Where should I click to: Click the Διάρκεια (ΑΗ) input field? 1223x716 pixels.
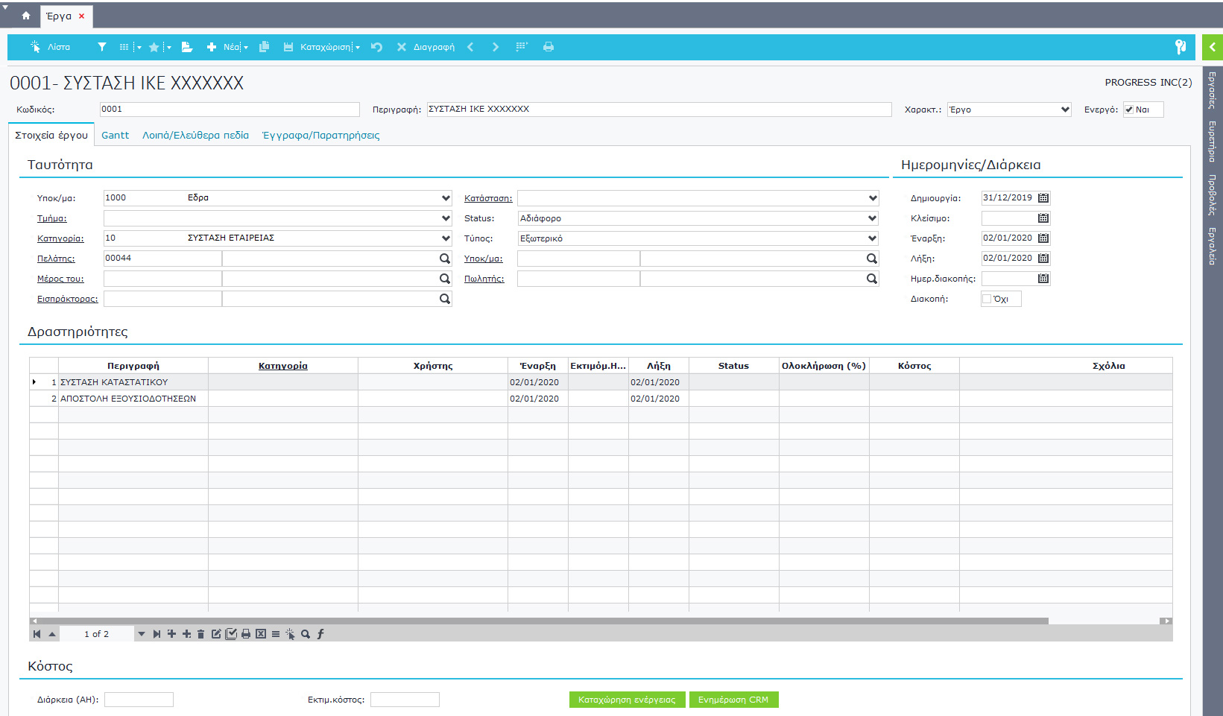(x=139, y=700)
